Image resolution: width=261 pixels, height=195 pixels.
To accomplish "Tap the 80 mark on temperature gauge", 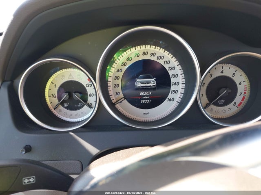I will point(91,95).
